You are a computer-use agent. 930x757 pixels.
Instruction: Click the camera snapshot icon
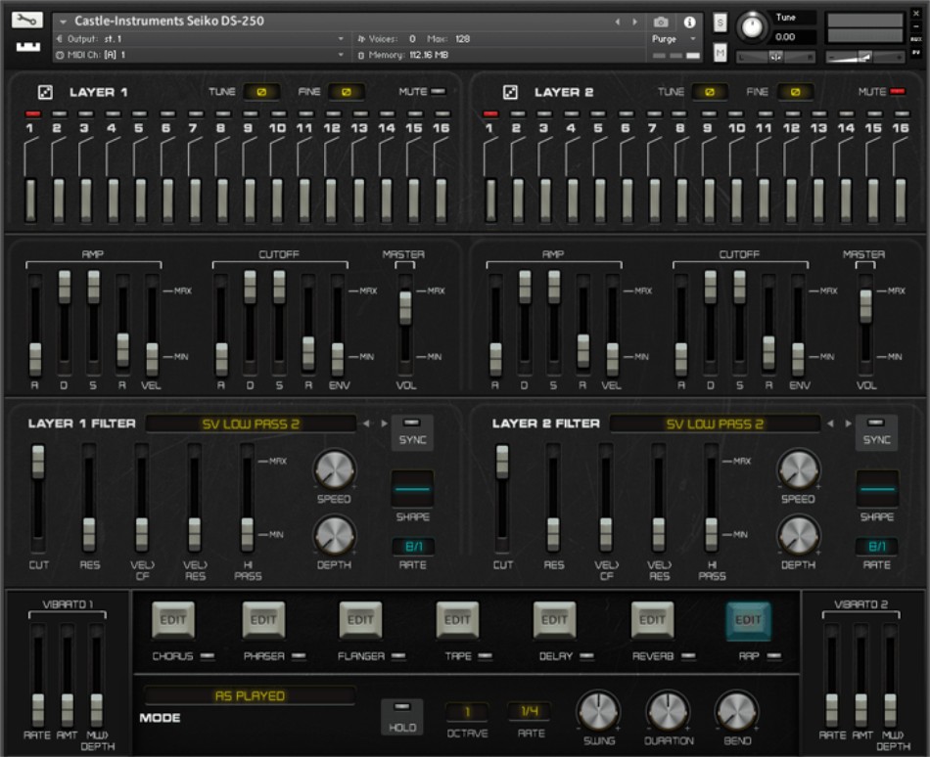[661, 22]
